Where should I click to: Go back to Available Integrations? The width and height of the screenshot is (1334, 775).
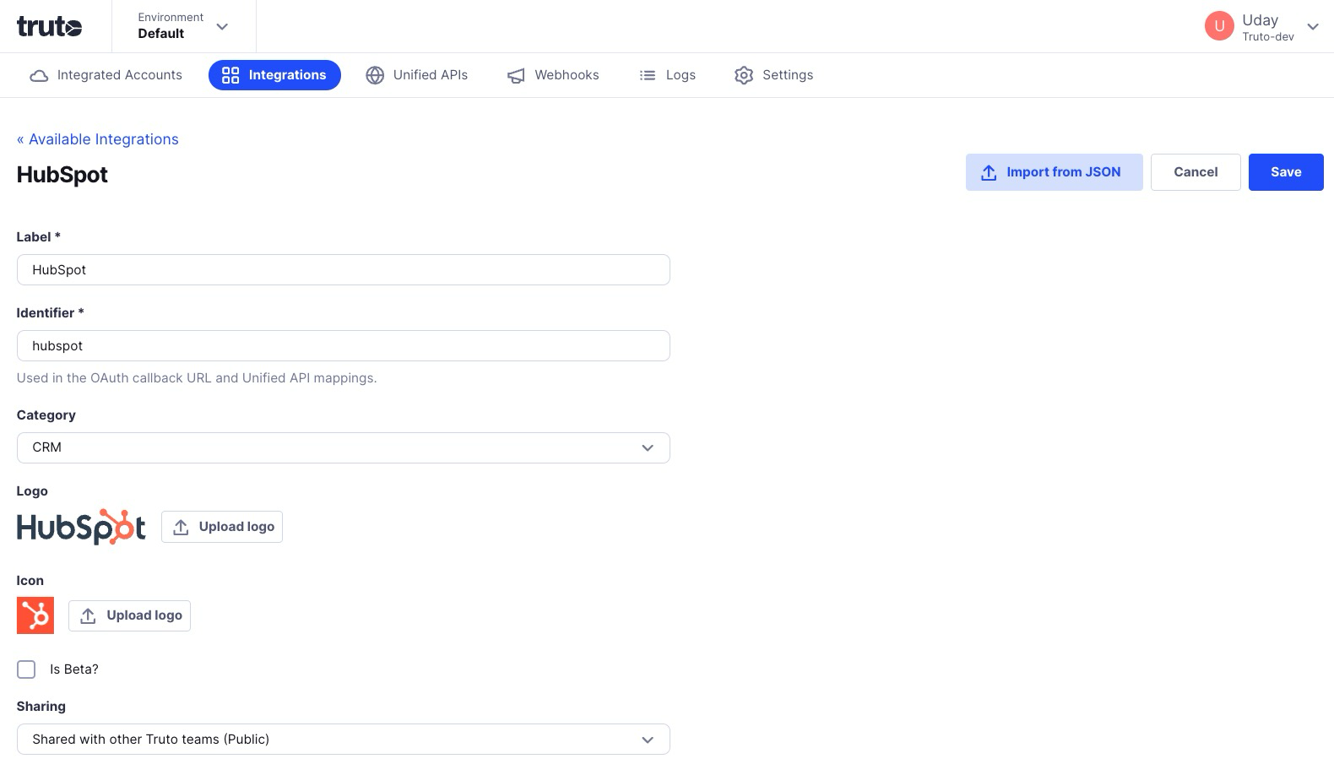(x=98, y=139)
